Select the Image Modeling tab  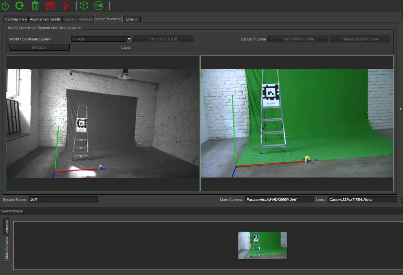click(108, 19)
